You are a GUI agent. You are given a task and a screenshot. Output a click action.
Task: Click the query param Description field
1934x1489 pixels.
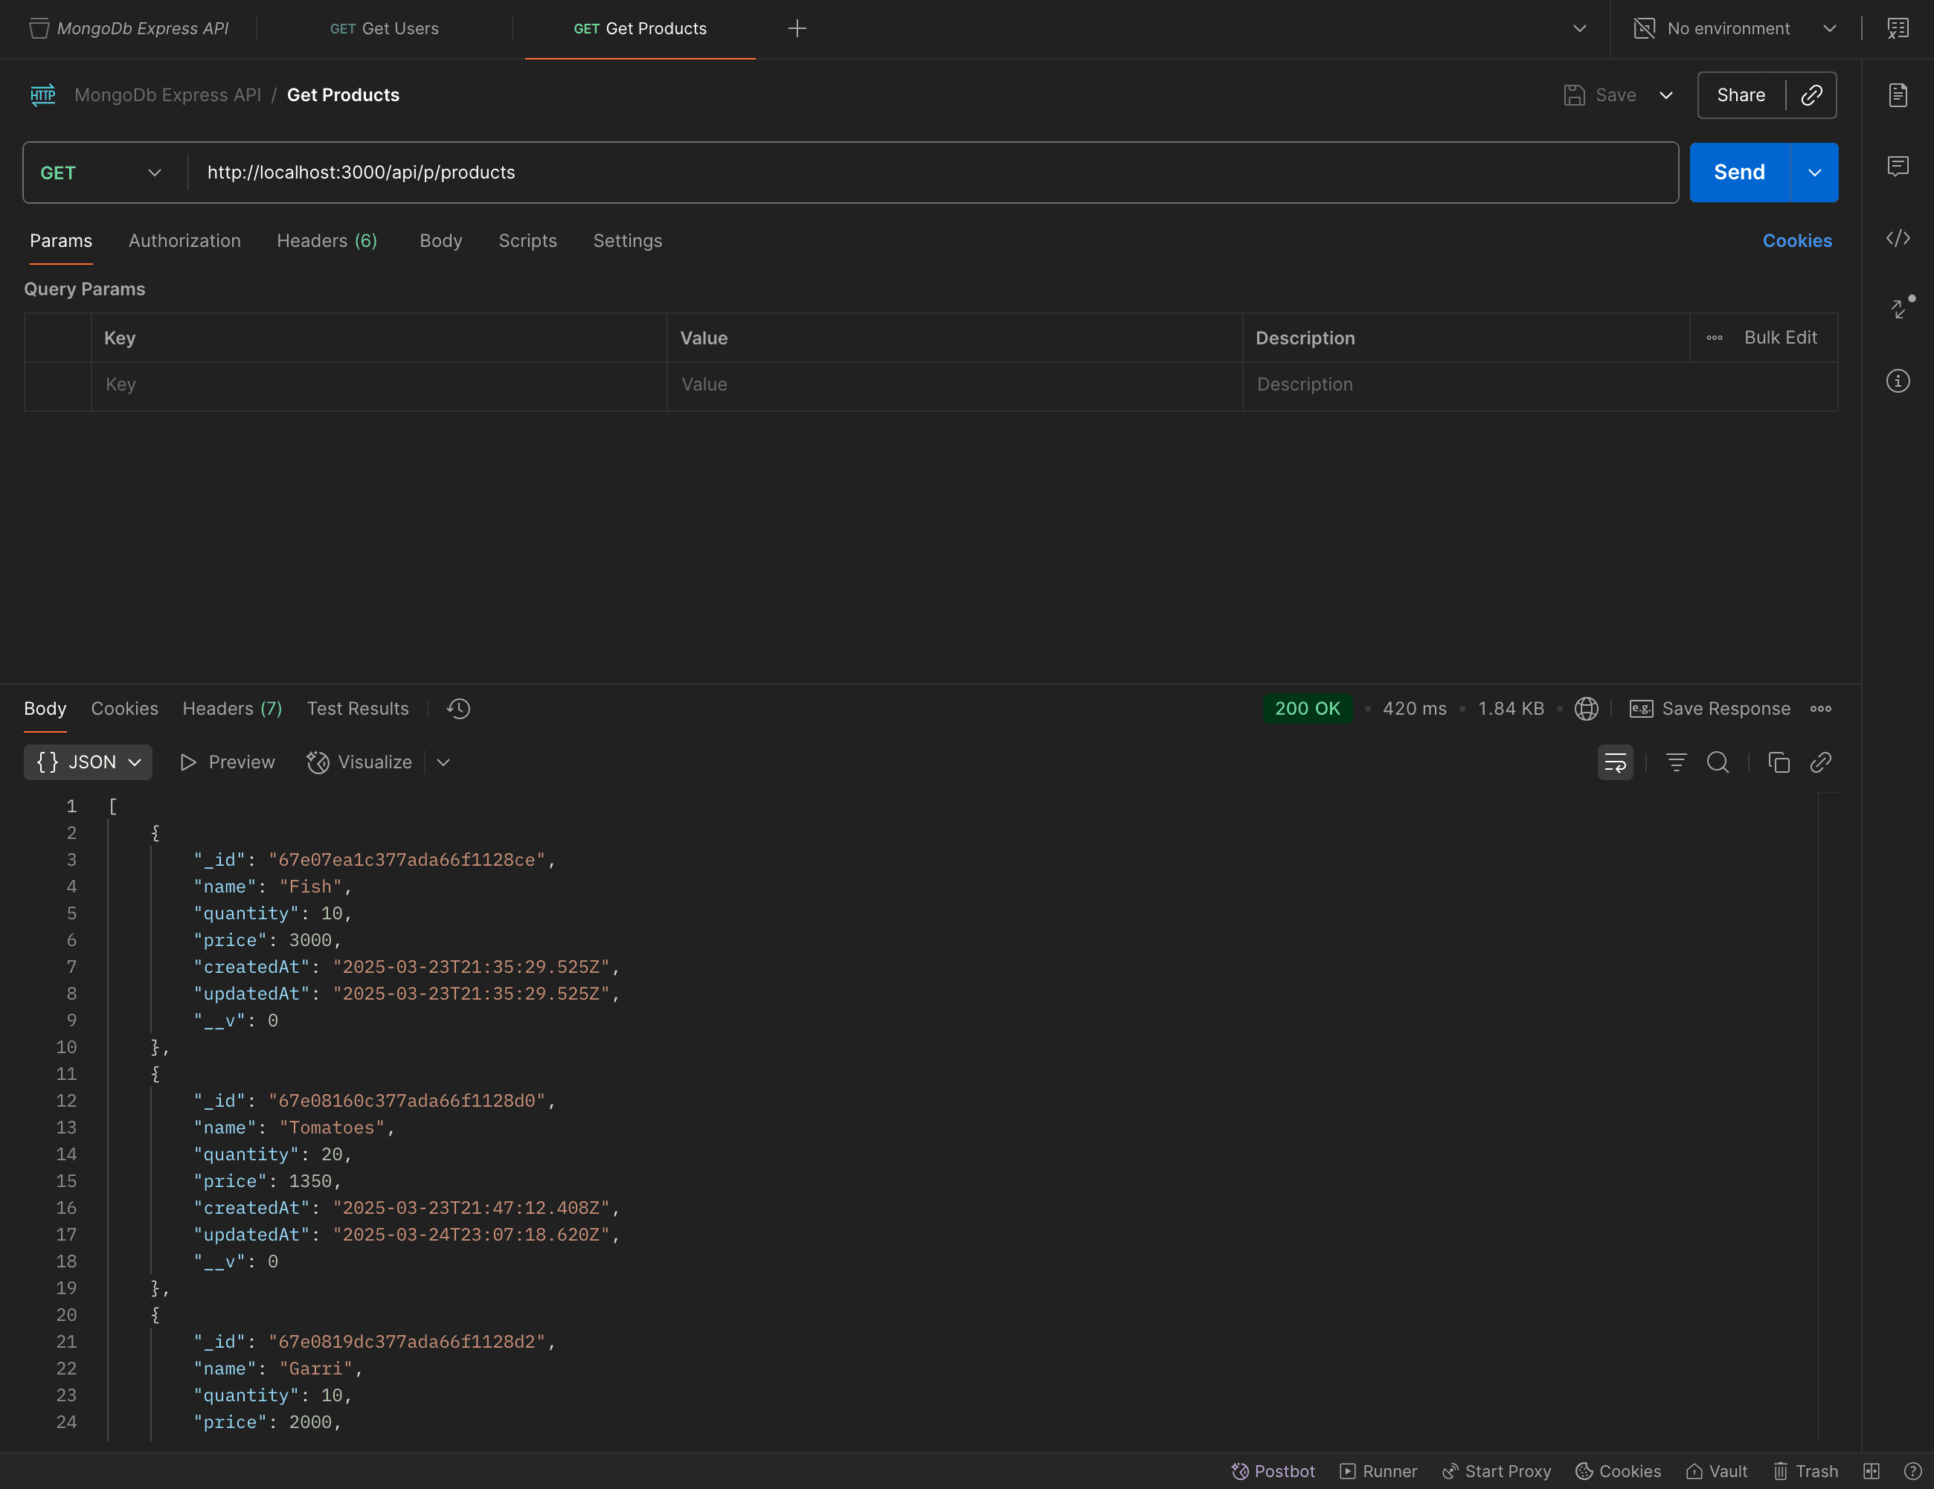(x=1540, y=385)
